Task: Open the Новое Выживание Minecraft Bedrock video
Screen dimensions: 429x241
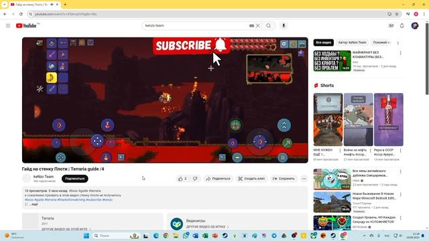Action: (x=332, y=202)
